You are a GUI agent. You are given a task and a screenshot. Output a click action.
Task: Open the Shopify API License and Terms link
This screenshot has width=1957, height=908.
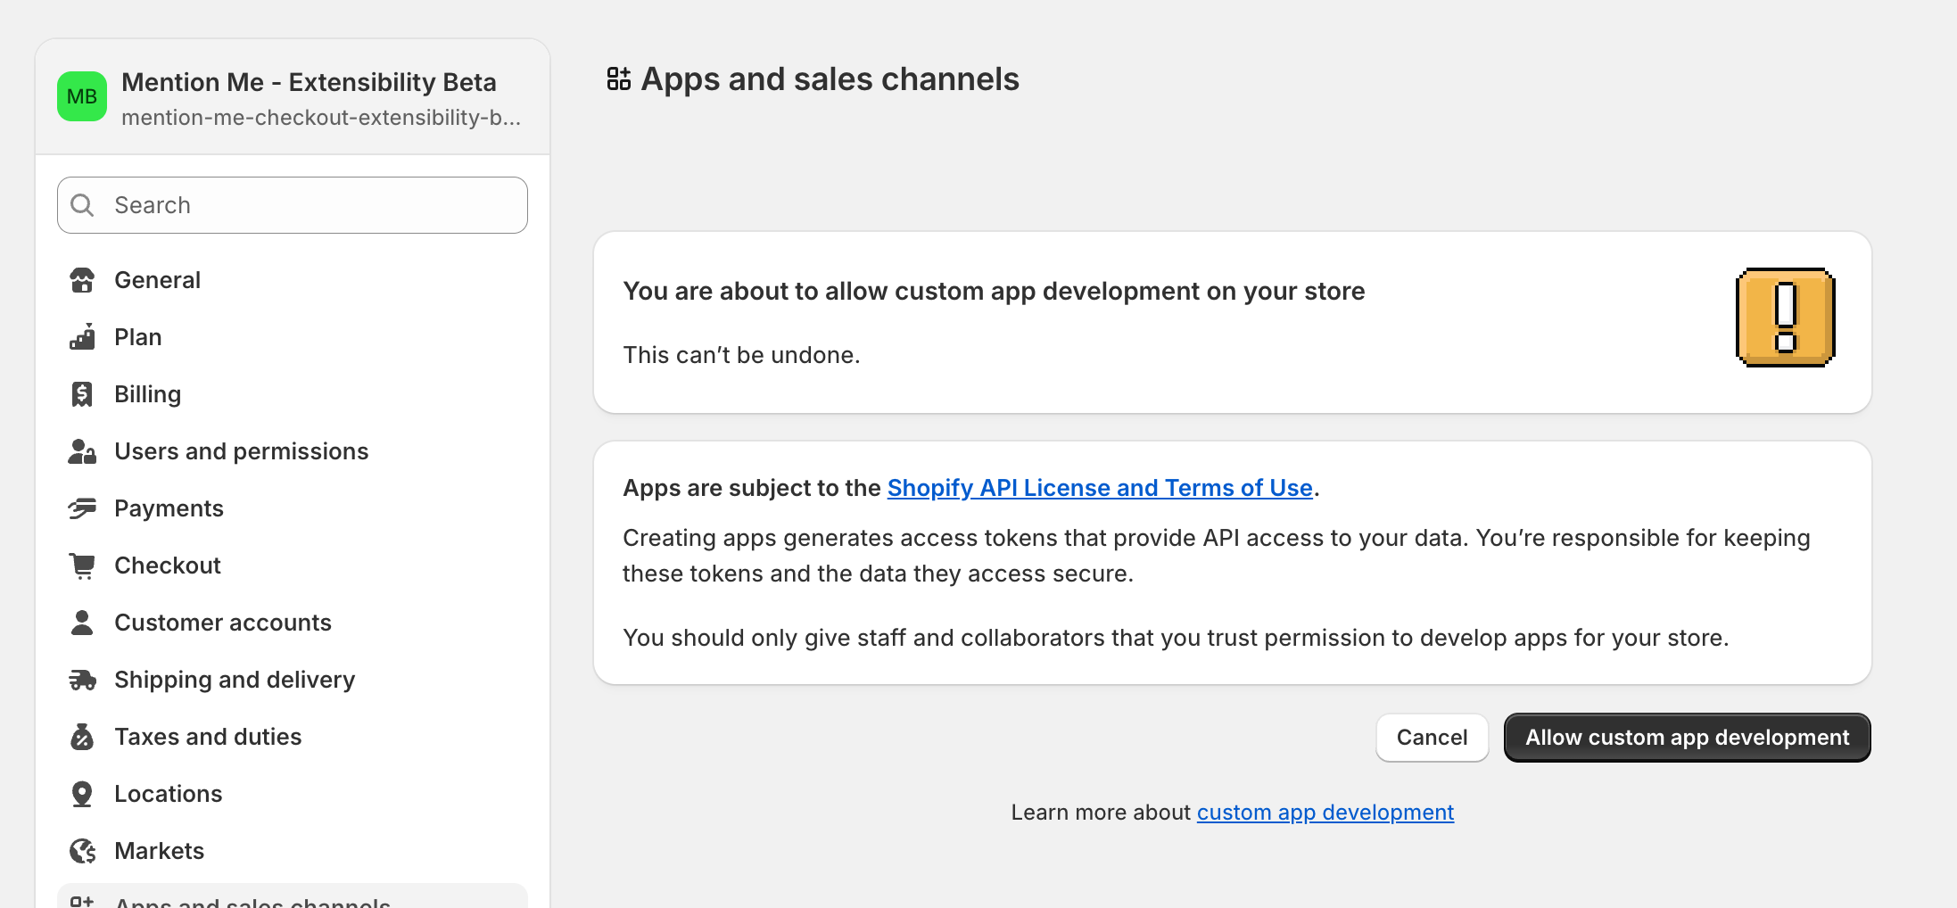pyautogui.click(x=1100, y=488)
